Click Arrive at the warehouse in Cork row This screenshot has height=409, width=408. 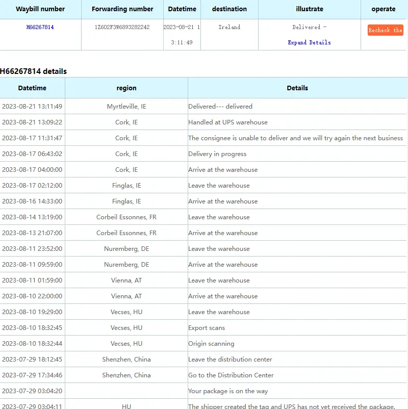click(x=223, y=170)
